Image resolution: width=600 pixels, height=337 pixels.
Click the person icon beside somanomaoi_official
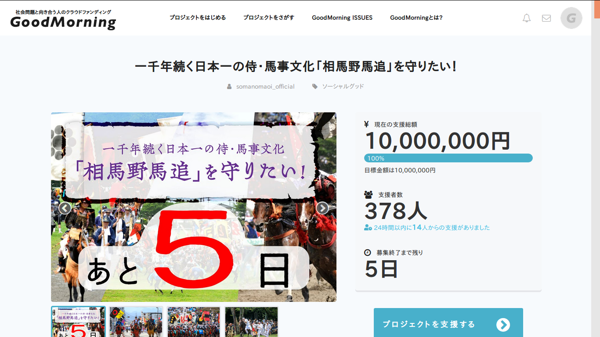[x=229, y=86]
